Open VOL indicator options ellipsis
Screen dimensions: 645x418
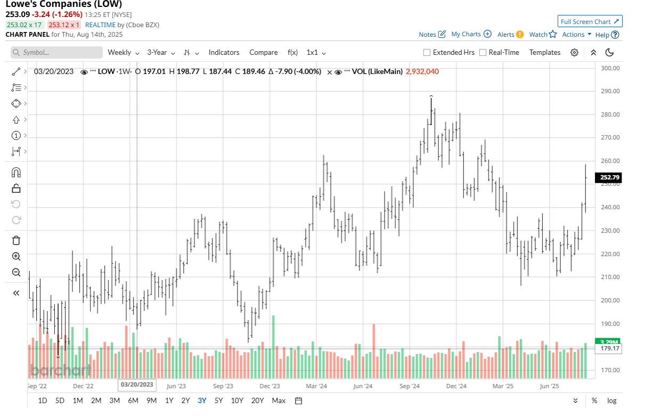347,71
